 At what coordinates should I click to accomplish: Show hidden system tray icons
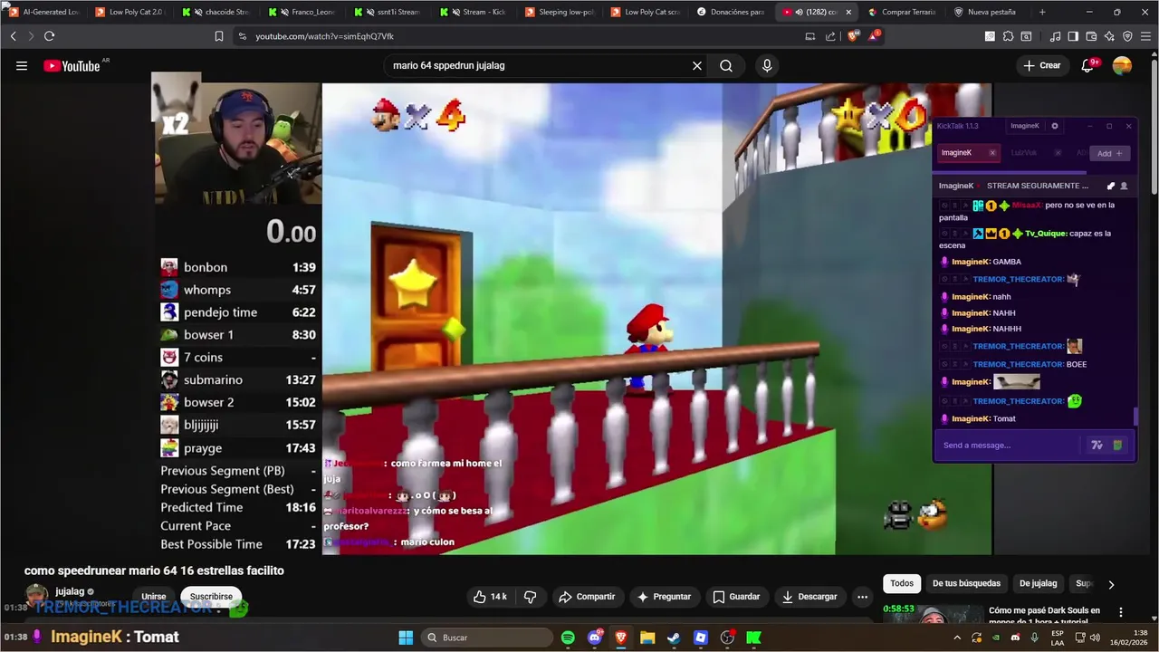957,638
